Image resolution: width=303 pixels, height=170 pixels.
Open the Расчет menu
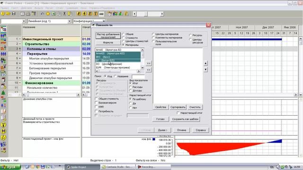pos(49,8)
